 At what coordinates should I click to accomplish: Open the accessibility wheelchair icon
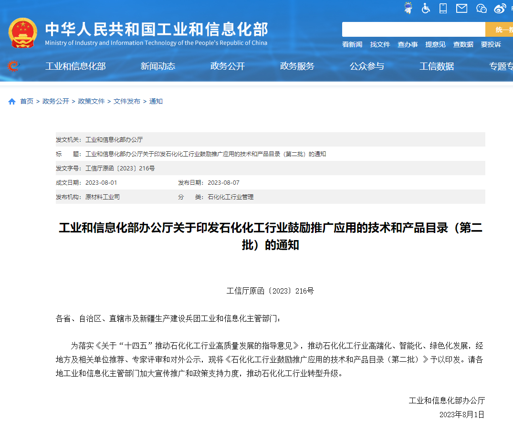(x=426, y=8)
